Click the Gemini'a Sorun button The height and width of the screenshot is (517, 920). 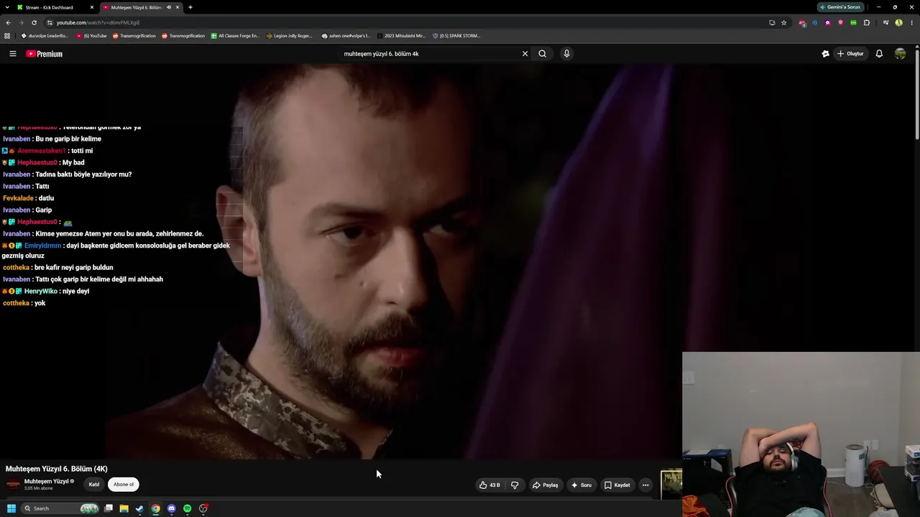tap(840, 7)
